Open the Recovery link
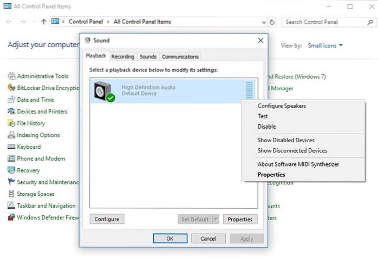 28,170
